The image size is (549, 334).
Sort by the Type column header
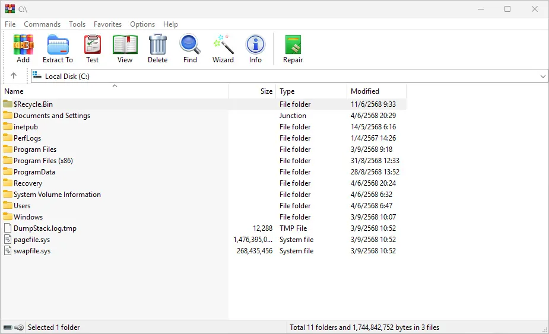tap(311, 91)
